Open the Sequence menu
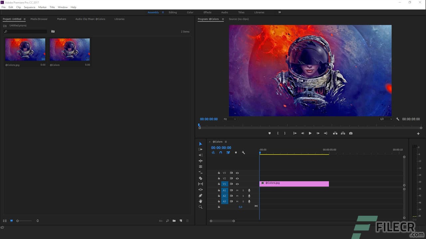Viewport: 426px width, 239px height. 29,7
